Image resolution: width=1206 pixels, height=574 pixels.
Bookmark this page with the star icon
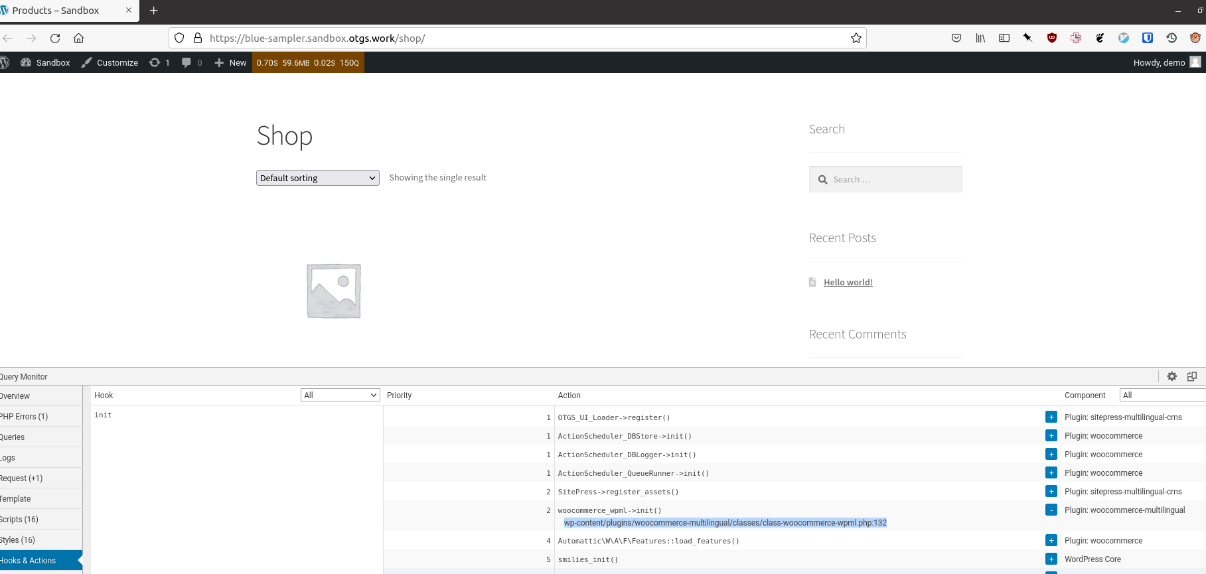coord(856,38)
